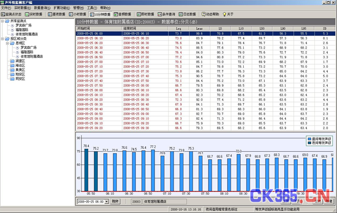This screenshot has height=213, width=337.
Task: Click the chart bar labeled 77.2
Action: tap(153, 170)
